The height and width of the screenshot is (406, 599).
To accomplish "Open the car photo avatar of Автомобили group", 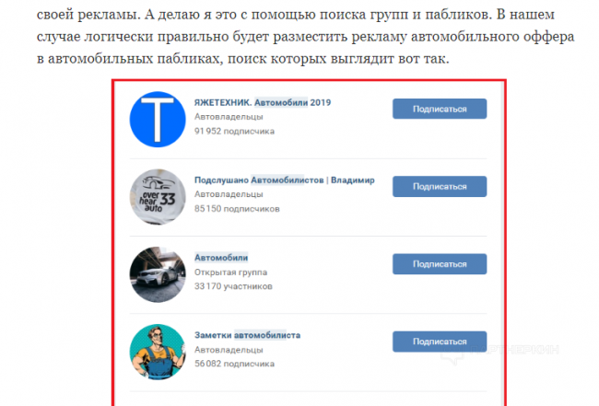I will [158, 274].
